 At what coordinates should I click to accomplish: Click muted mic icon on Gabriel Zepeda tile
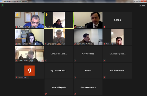tap(46, 94)
